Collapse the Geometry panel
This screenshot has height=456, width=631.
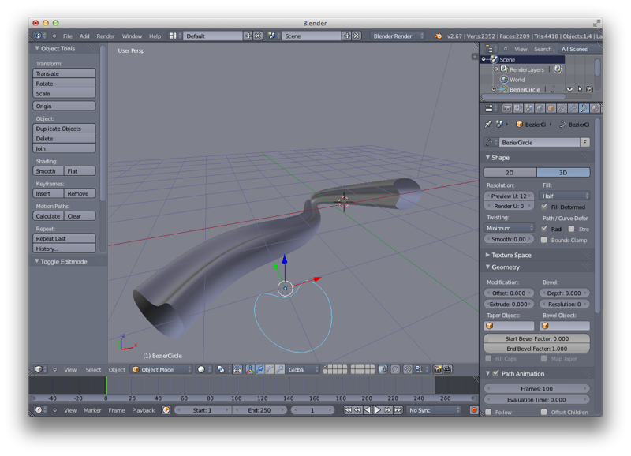click(x=487, y=267)
